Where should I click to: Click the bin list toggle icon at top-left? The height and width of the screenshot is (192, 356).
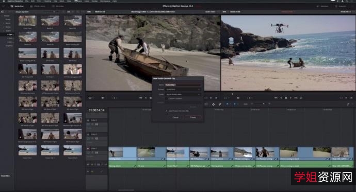[3, 11]
